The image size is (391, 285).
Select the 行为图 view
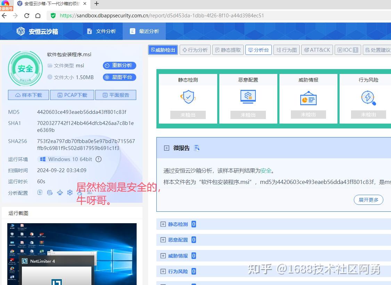286,50
